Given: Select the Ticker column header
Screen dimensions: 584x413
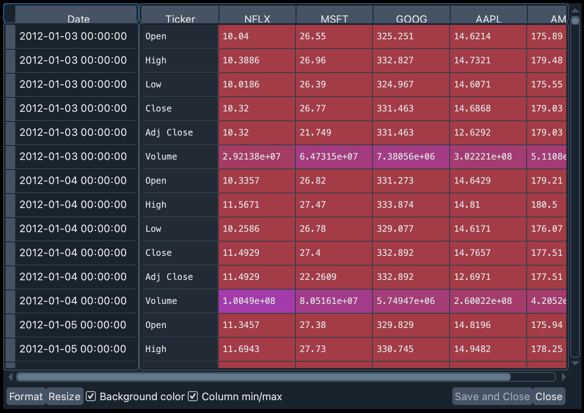Looking at the screenshot, I should [x=180, y=18].
